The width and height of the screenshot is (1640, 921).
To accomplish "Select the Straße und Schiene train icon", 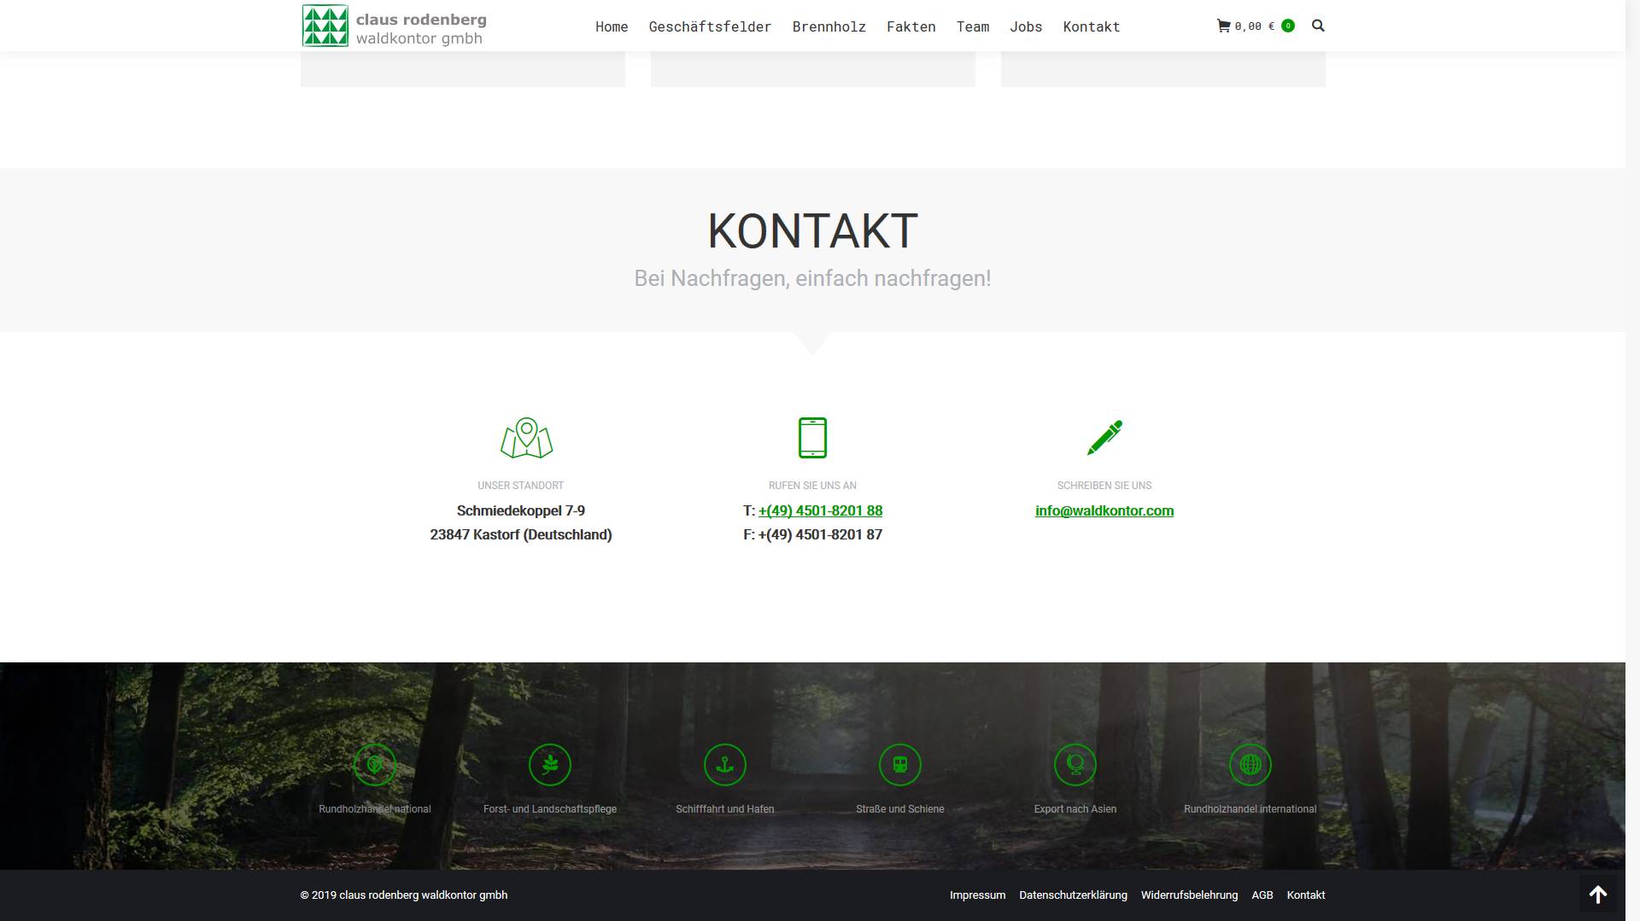I will 900,764.
